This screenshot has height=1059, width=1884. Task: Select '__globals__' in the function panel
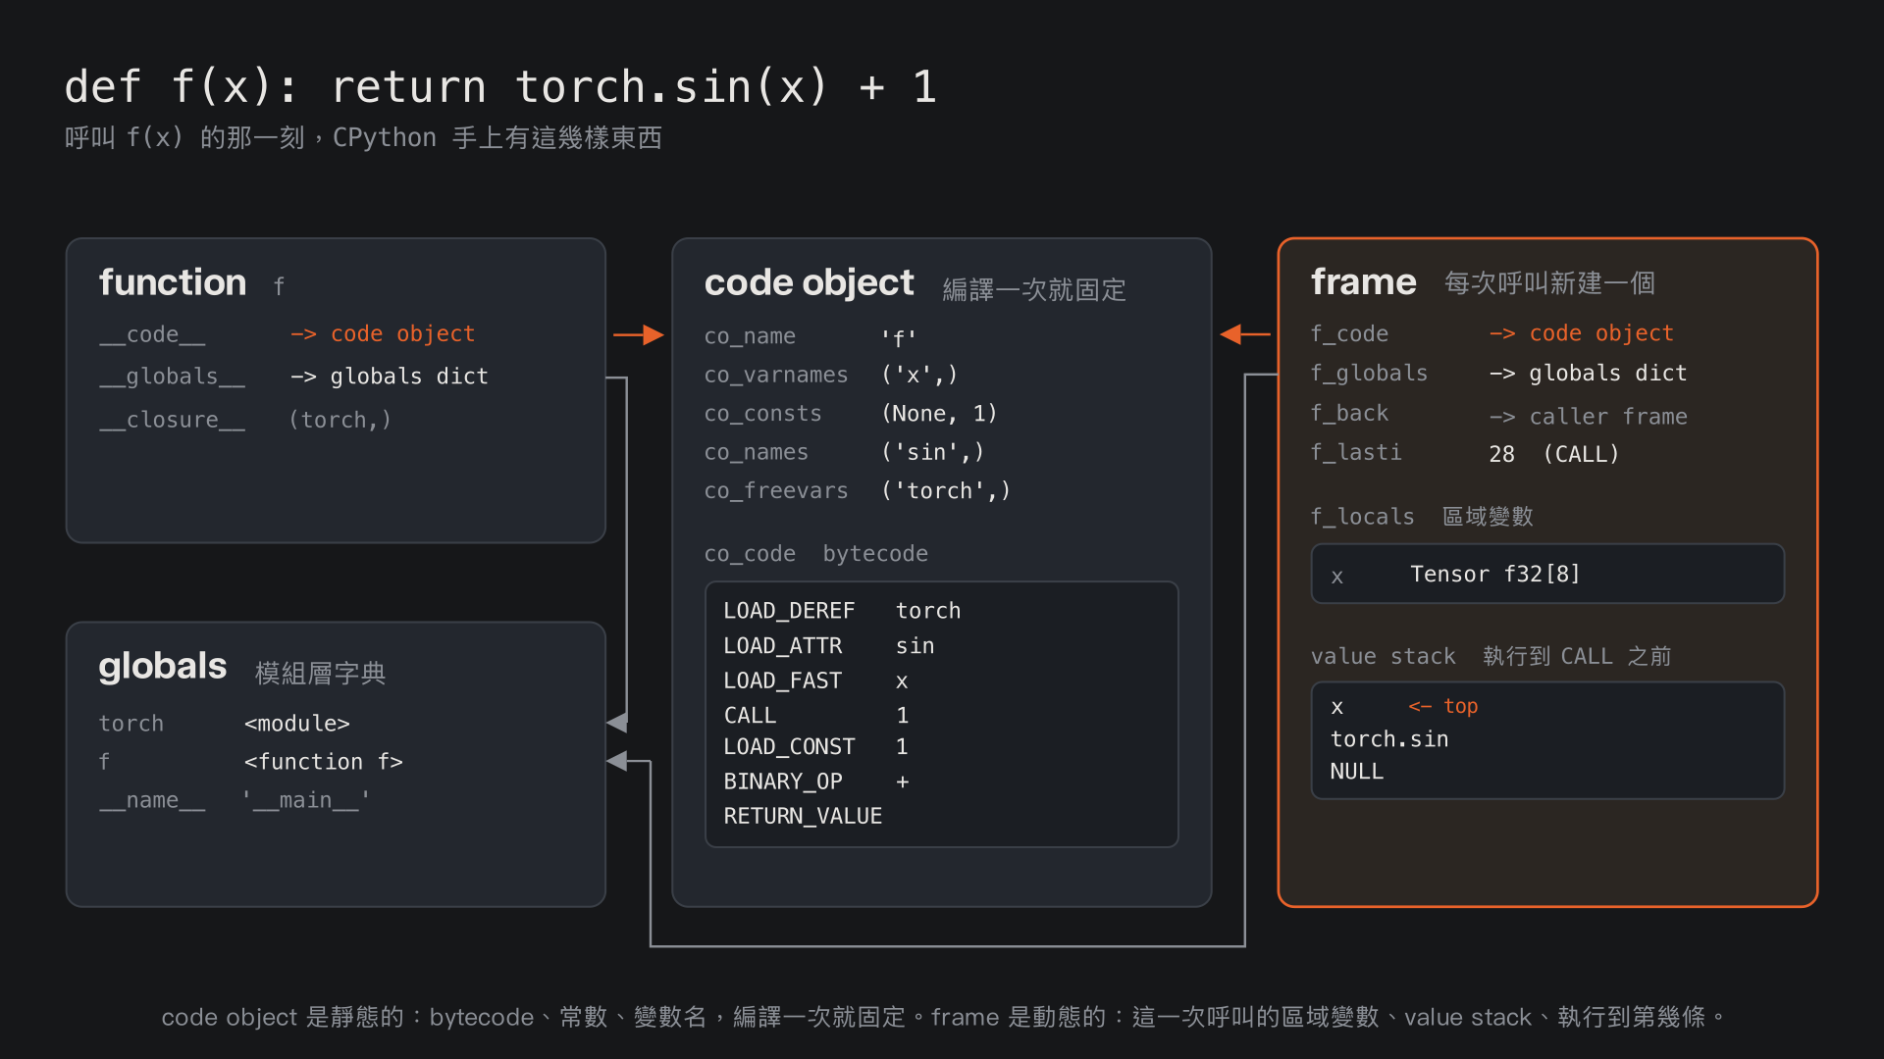click(x=172, y=377)
